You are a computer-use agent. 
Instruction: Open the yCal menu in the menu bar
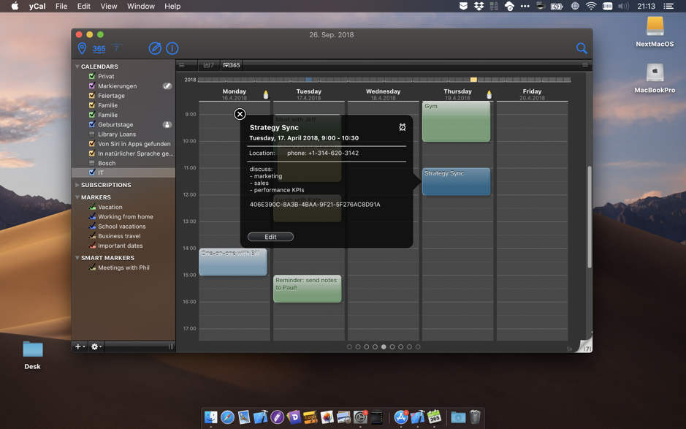point(36,5)
